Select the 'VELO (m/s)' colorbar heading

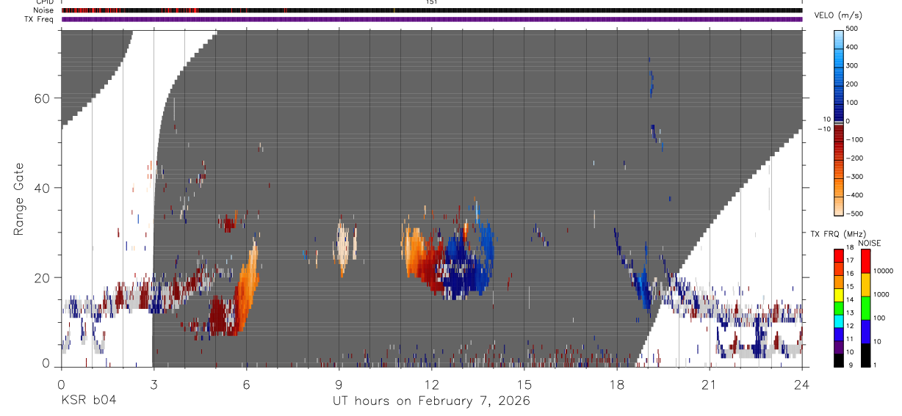[838, 15]
